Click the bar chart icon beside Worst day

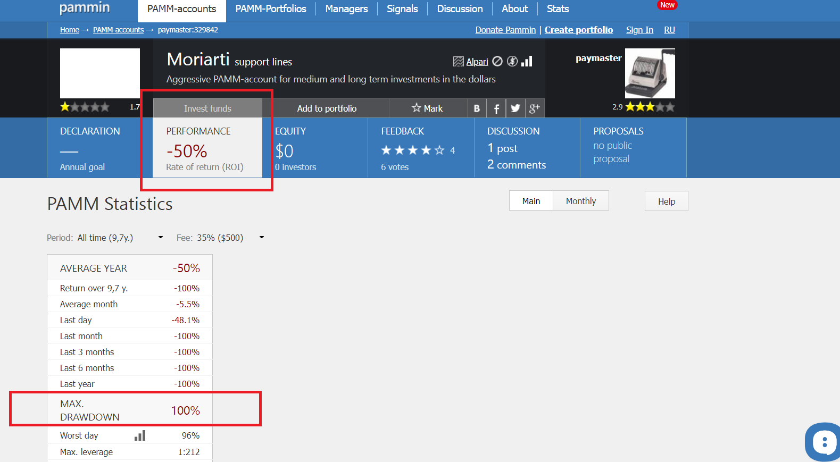140,436
